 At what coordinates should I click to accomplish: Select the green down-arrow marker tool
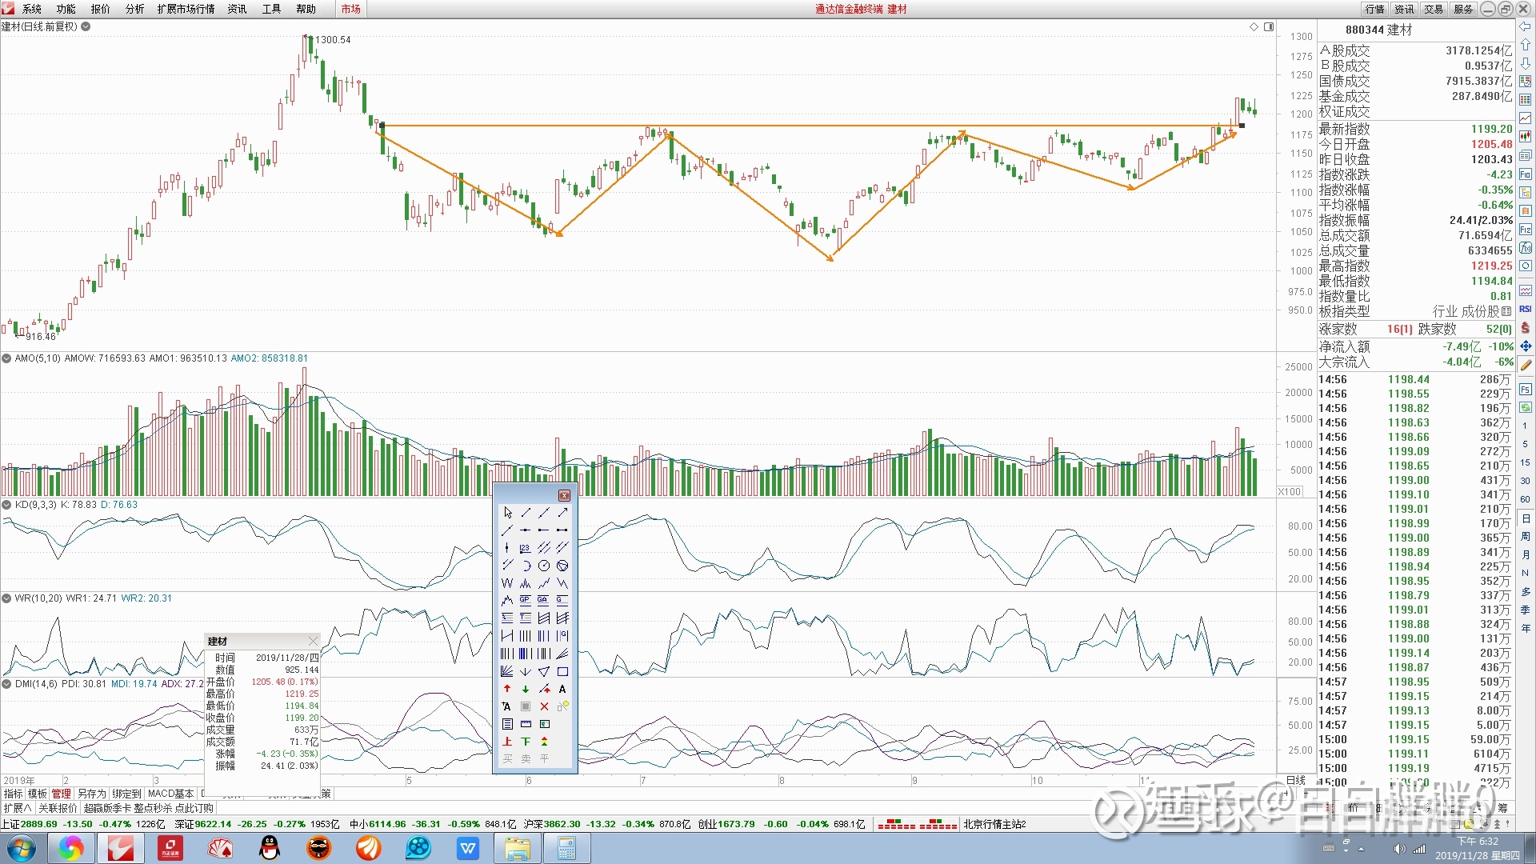(526, 689)
